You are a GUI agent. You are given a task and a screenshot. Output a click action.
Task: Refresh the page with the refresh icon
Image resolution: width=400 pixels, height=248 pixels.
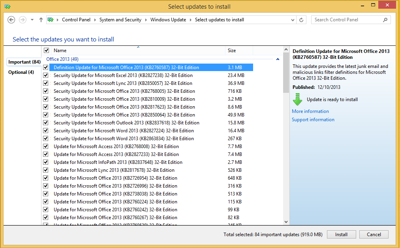[x=301, y=20]
